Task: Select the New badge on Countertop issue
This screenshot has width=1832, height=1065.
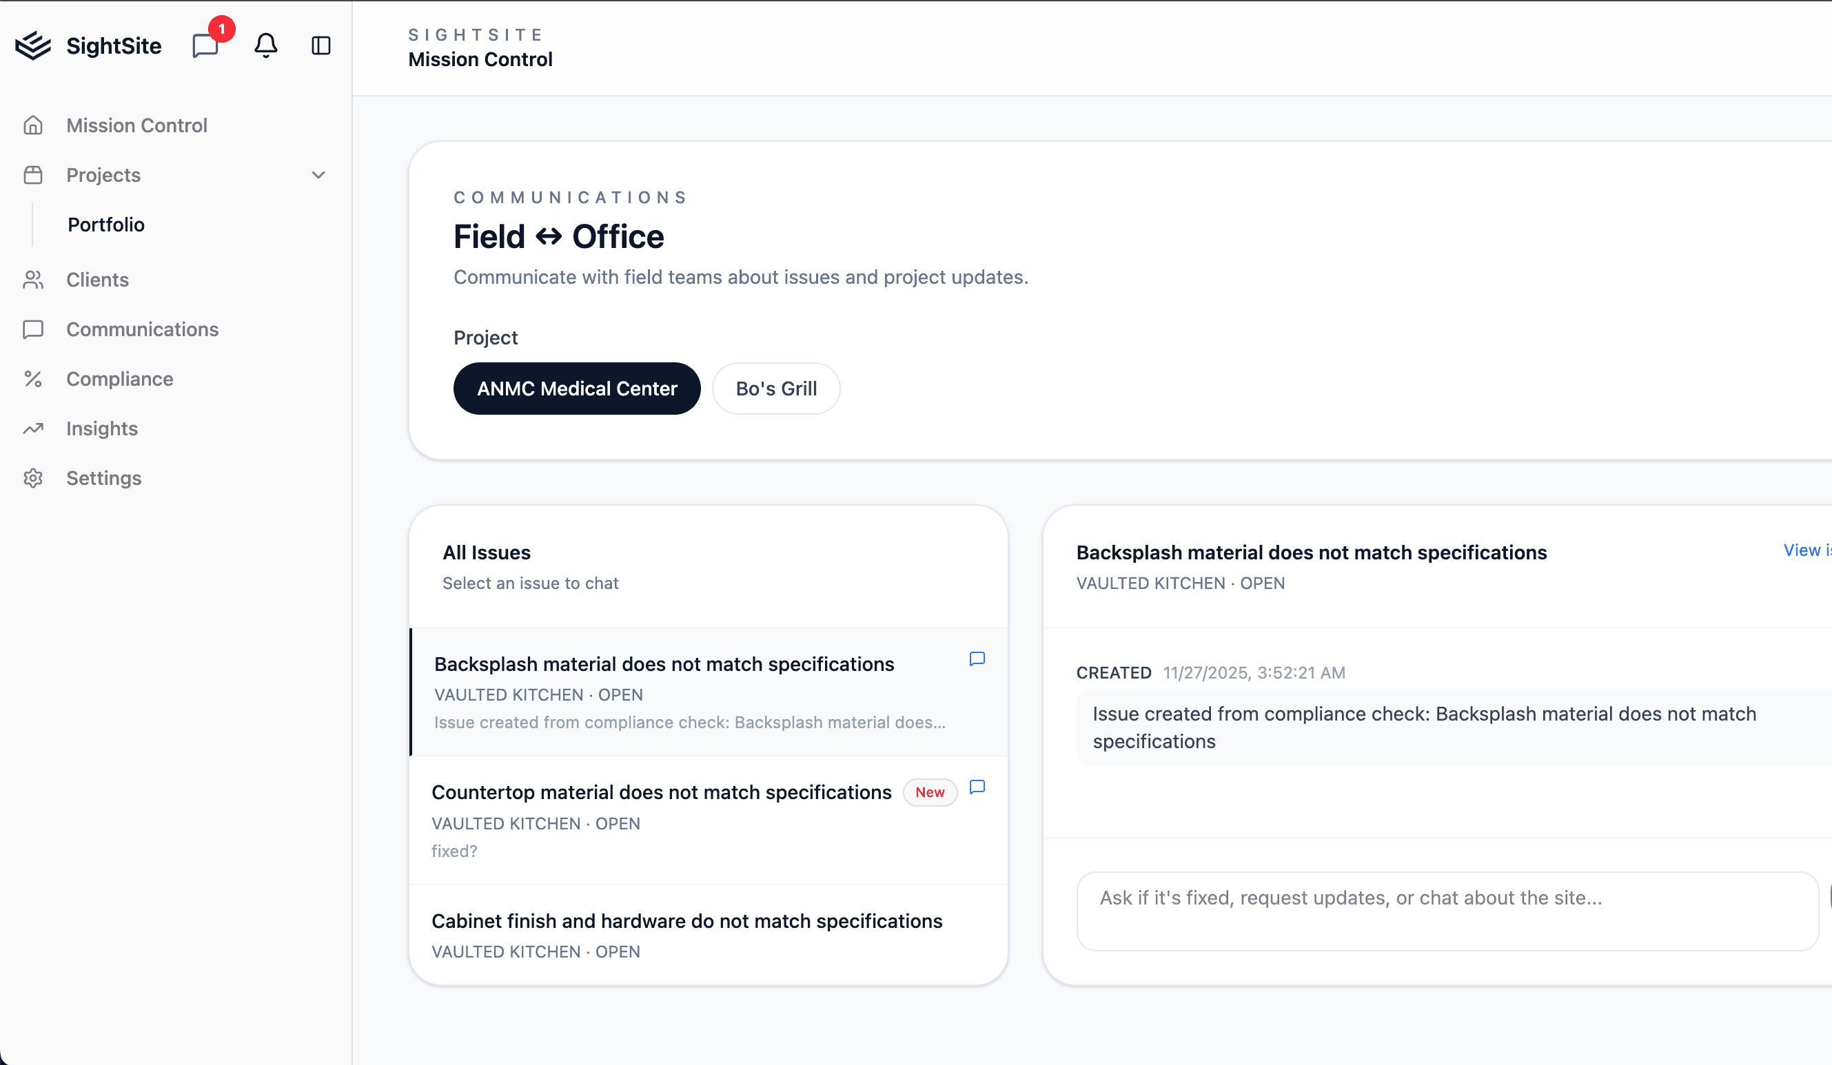Action: click(930, 792)
